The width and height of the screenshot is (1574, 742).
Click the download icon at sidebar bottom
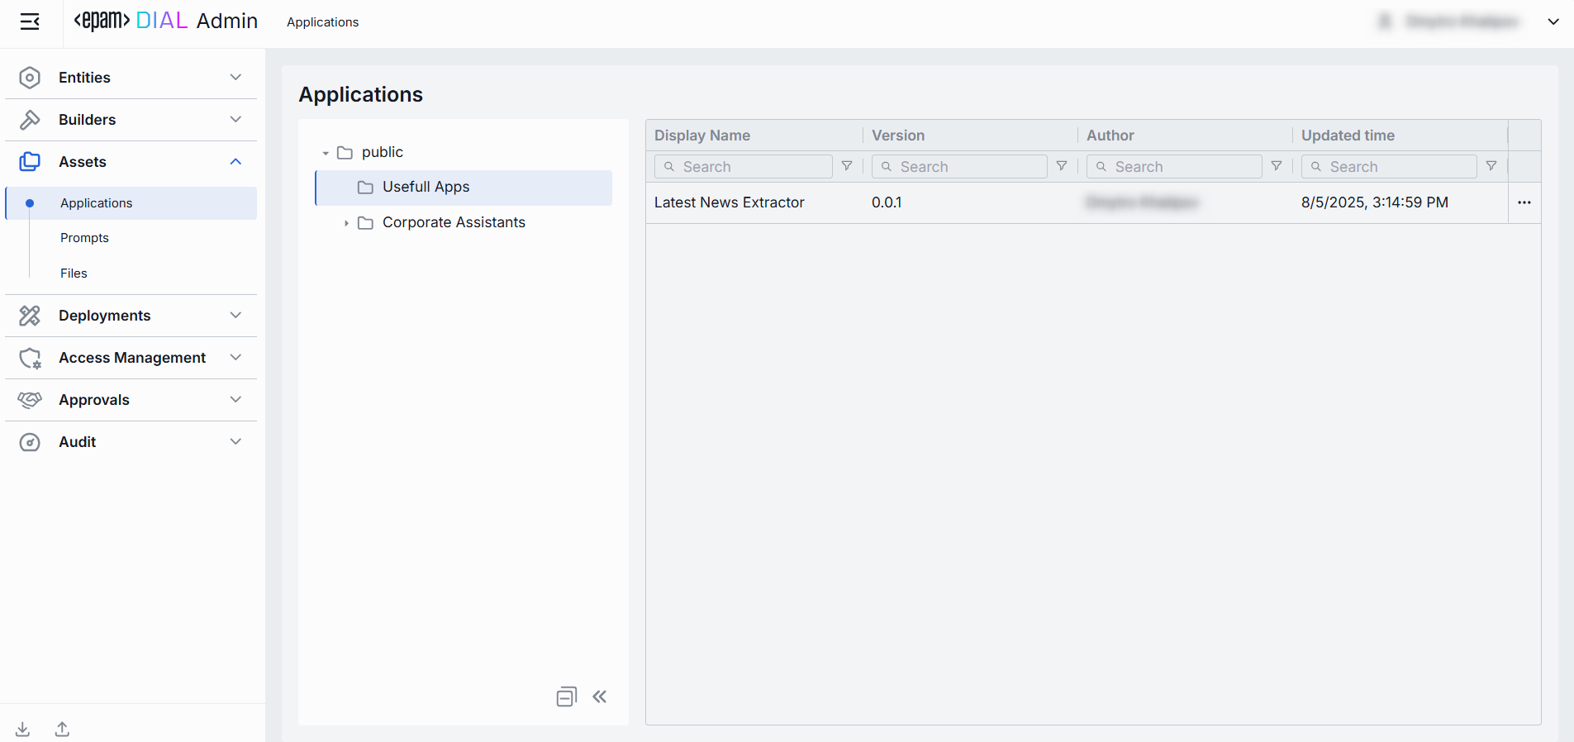pos(23,729)
